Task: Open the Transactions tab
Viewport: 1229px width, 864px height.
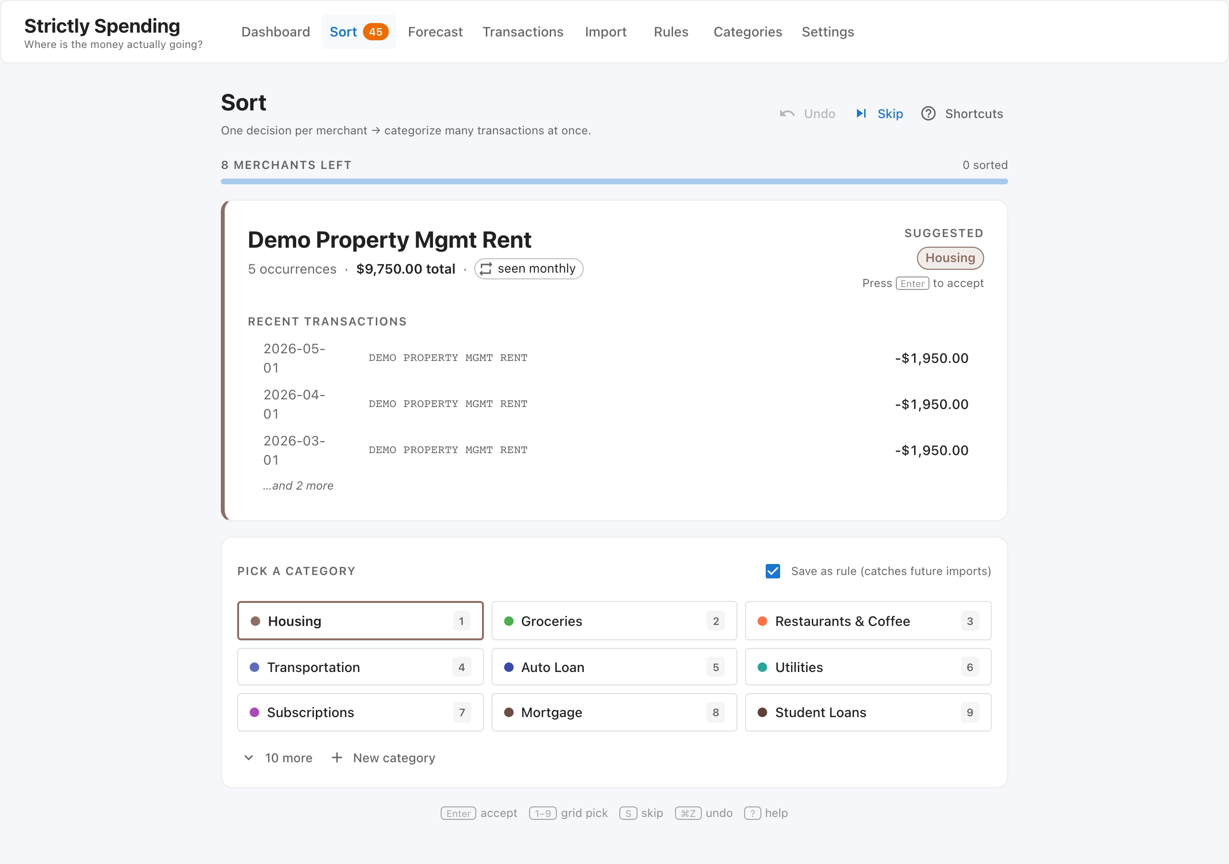Action: (x=523, y=32)
